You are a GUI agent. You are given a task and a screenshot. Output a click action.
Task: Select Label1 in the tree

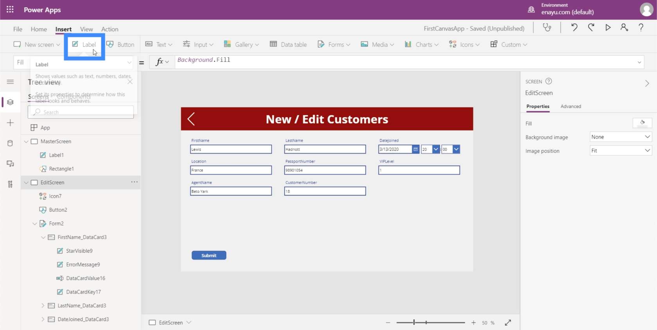pyautogui.click(x=56, y=155)
